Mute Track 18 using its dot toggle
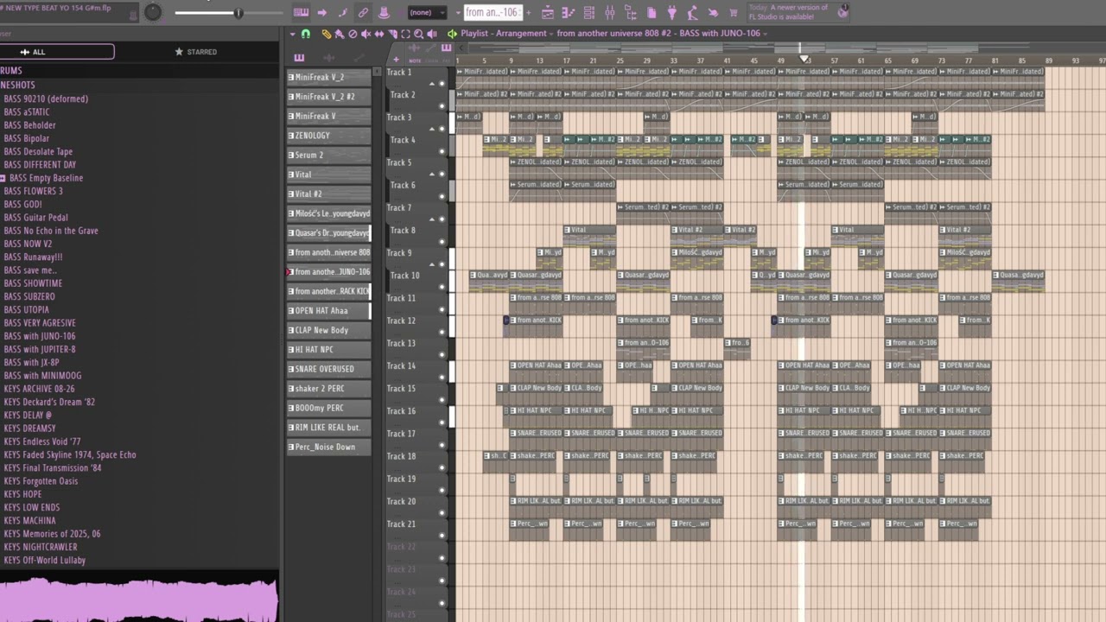Image resolution: width=1106 pixels, height=622 pixels. tap(442, 466)
